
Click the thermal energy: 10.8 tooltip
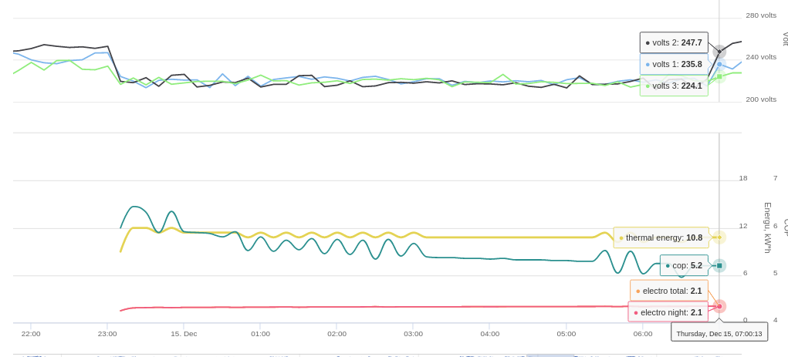point(661,237)
